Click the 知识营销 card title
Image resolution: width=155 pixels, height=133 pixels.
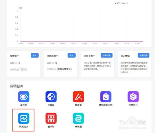[125, 56]
